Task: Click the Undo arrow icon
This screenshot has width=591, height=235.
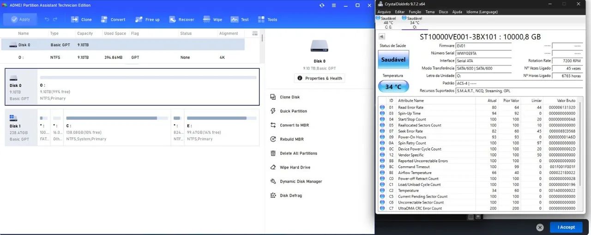Action: pyautogui.click(x=47, y=19)
